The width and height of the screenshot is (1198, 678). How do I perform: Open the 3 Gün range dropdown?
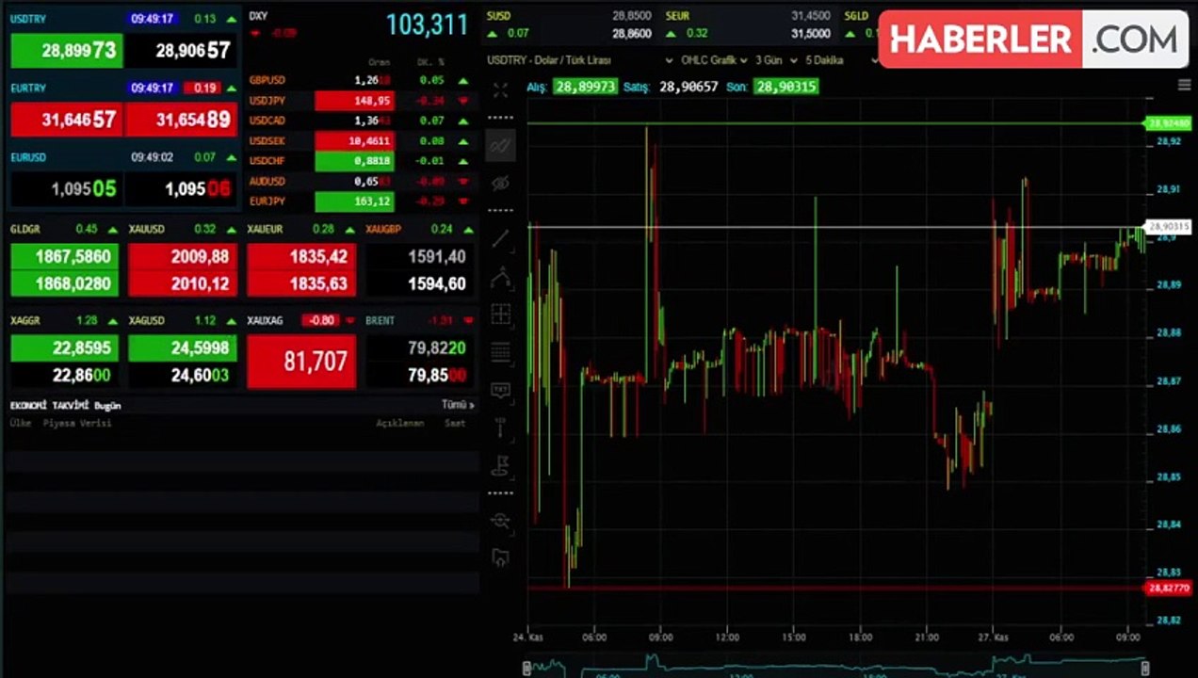777,60
